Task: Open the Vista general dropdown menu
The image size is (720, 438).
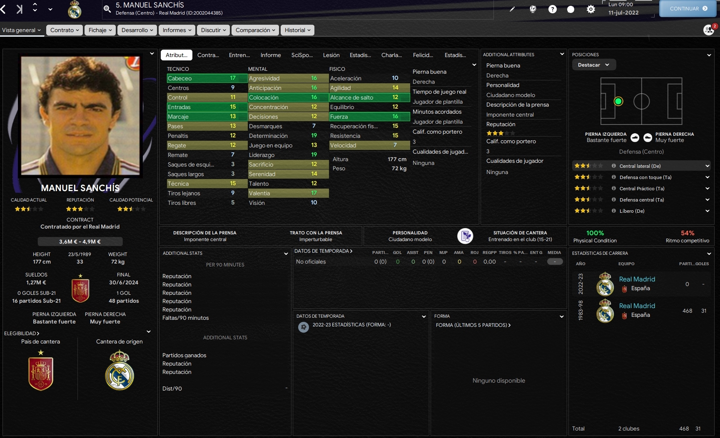Action: [x=22, y=30]
